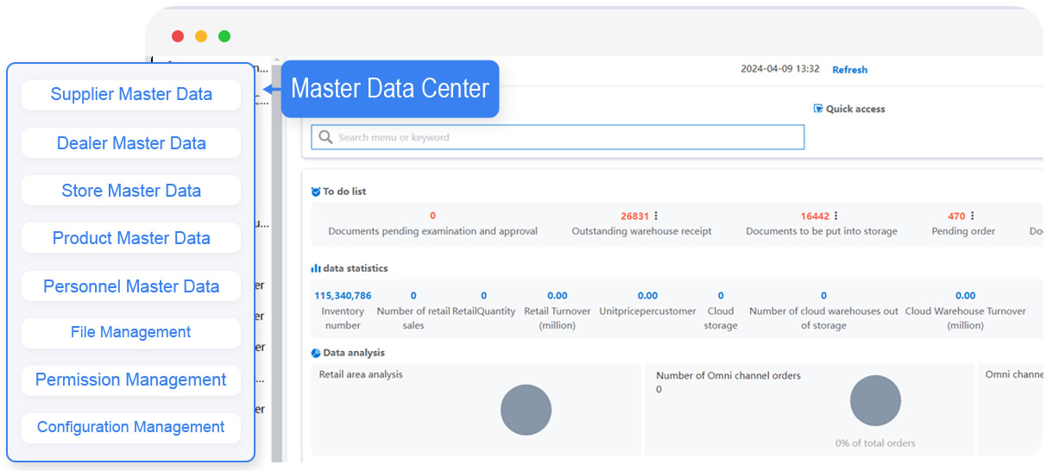1053x471 pixels.
Task: Click the Quick access icon
Action: [818, 109]
